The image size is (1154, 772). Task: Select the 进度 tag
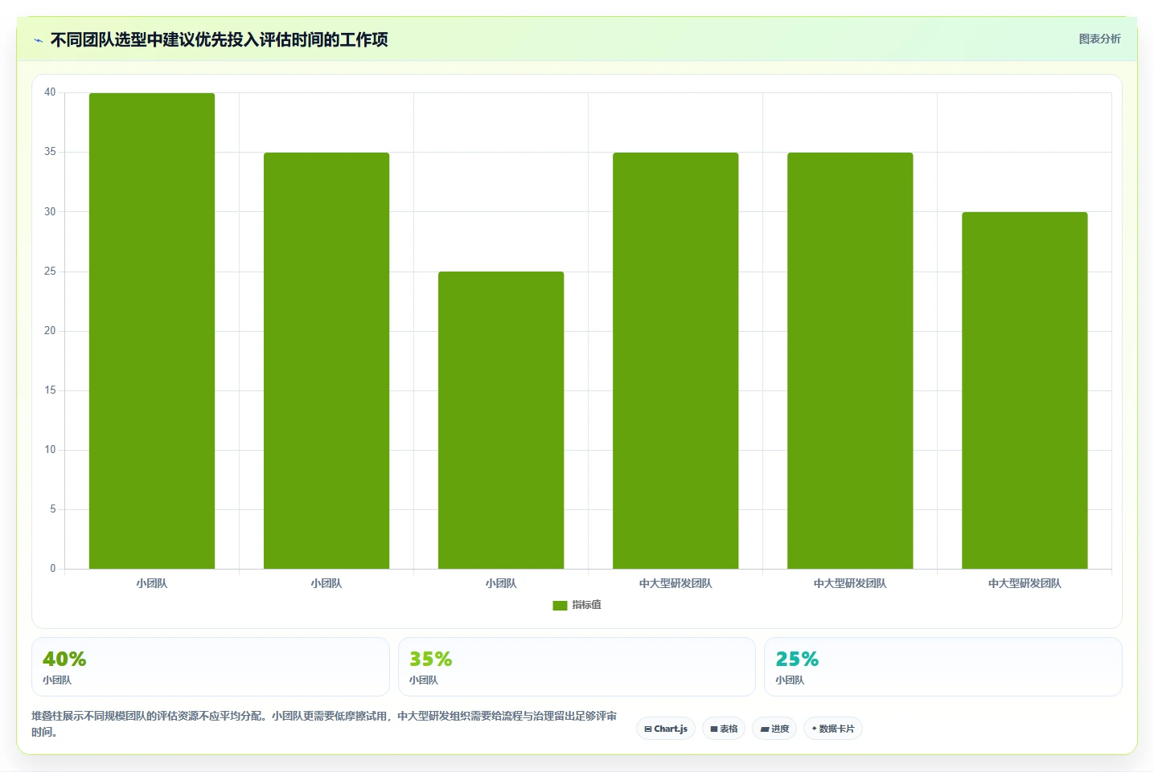coord(774,729)
